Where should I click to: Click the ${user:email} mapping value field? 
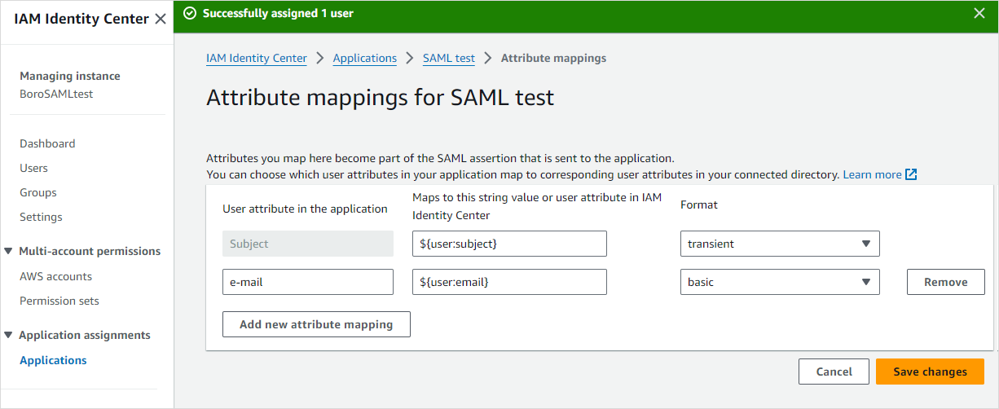point(509,282)
